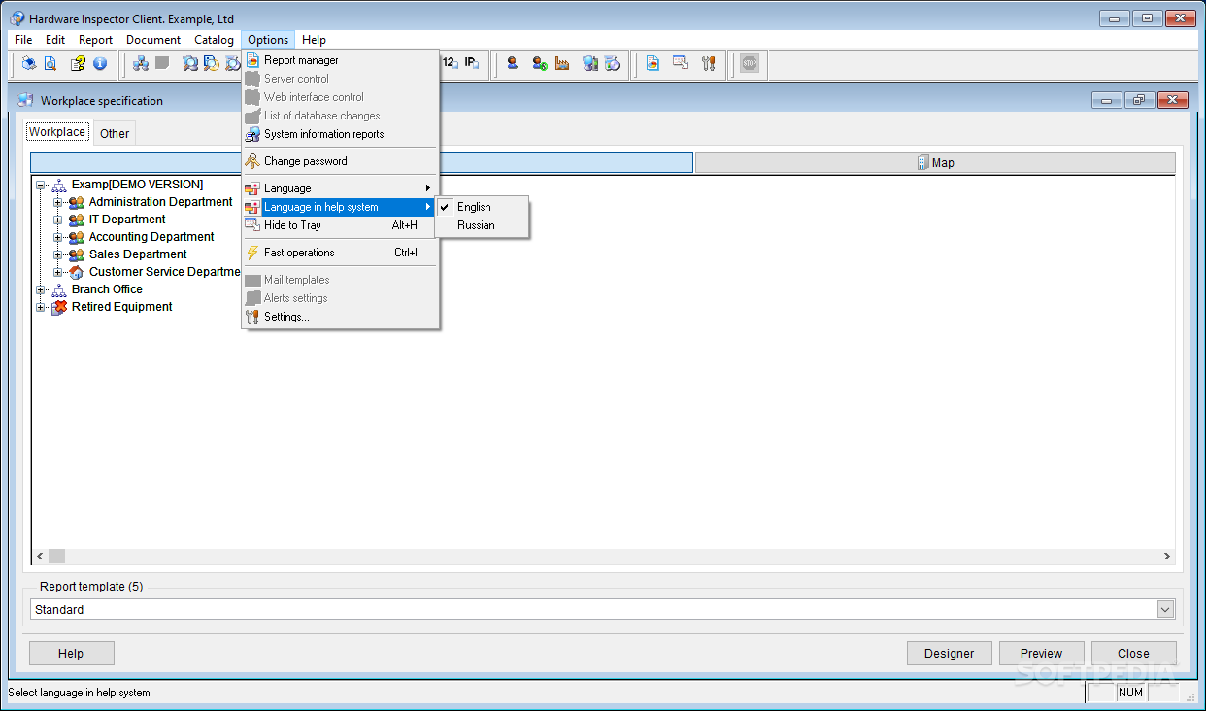The image size is (1206, 711).
Task: Expand the Customer Service Department node
Action: (x=58, y=272)
